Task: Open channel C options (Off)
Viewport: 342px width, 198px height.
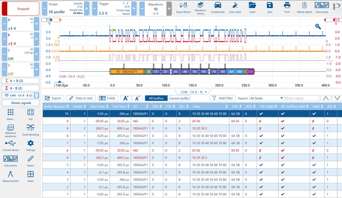Action: [x=20, y=54]
